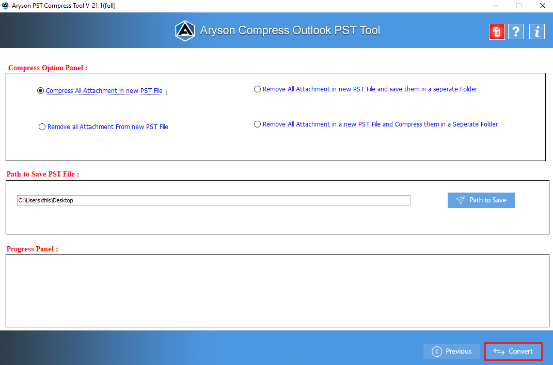Click the Compress Option Panel heading
The height and width of the screenshot is (365, 553).
(x=47, y=68)
